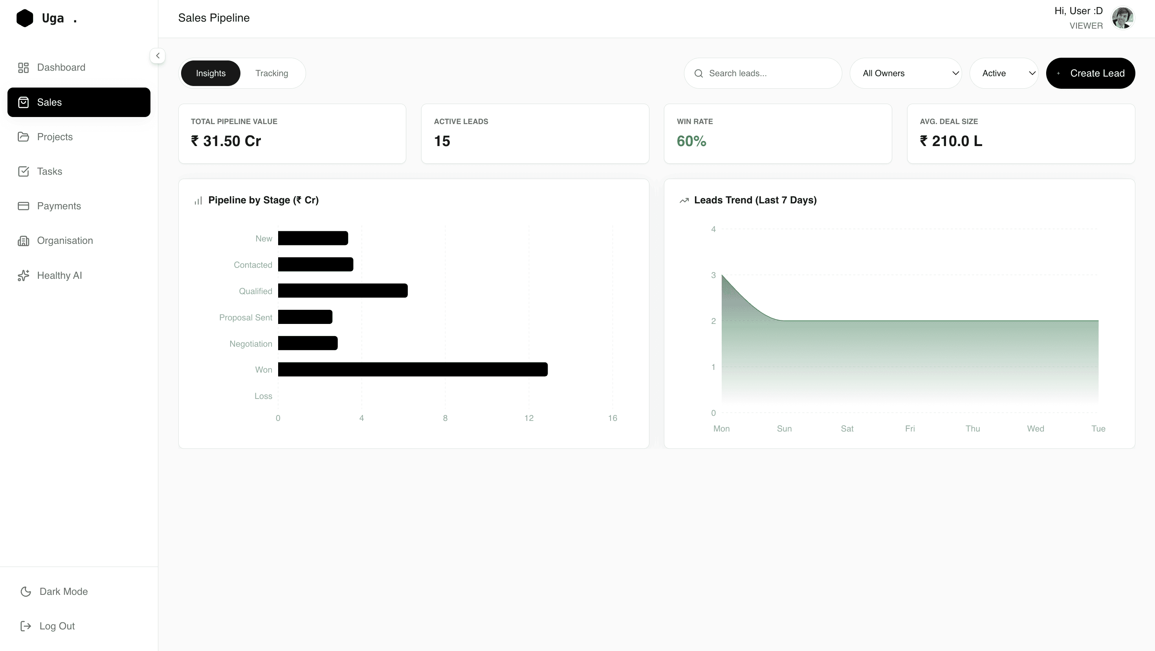Click the Won bar in pipeline chart
Viewport: 1155px width, 651px height.
tap(412, 369)
